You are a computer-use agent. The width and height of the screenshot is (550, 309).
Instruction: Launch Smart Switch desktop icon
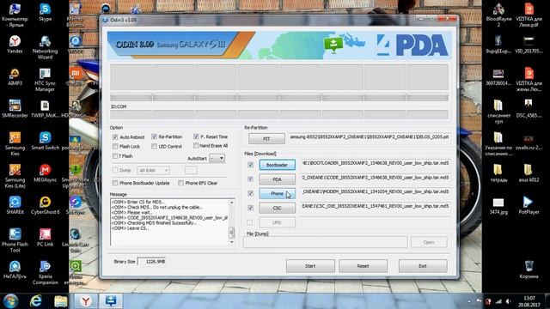(x=45, y=141)
